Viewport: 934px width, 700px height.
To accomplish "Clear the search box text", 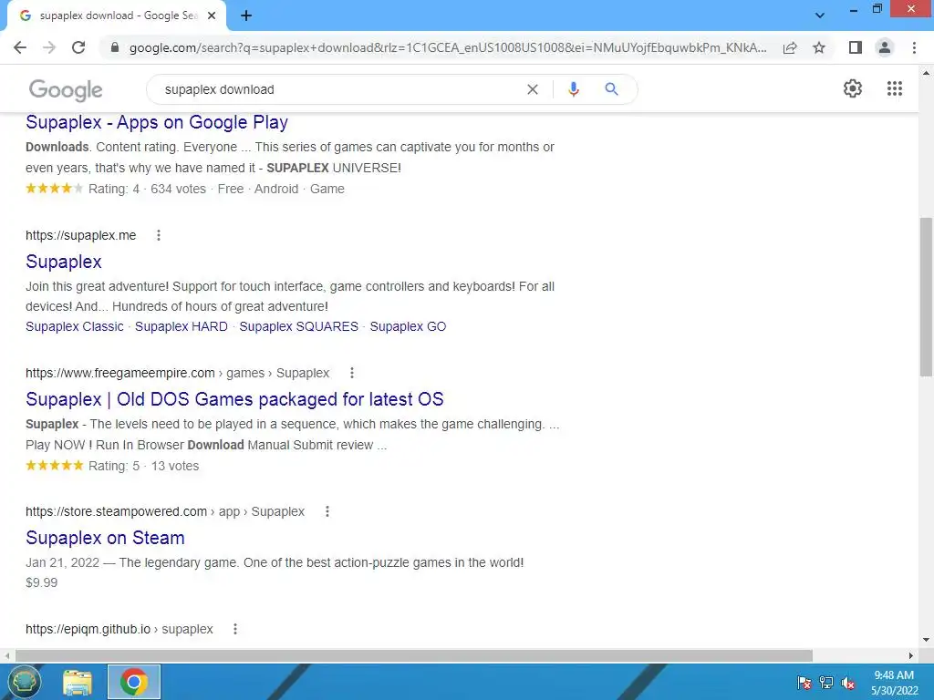I will (x=533, y=89).
